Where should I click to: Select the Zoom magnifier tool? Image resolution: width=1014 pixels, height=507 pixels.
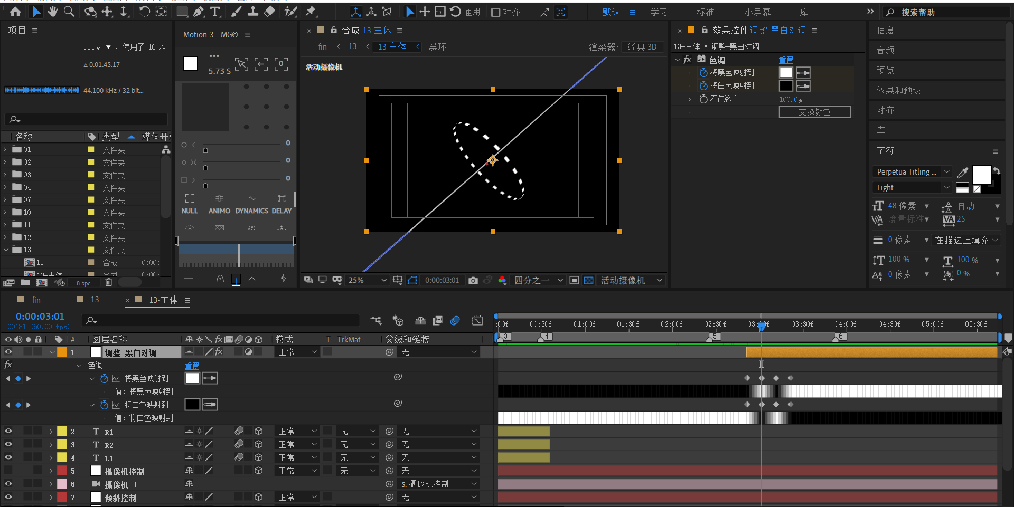pyautogui.click(x=69, y=12)
